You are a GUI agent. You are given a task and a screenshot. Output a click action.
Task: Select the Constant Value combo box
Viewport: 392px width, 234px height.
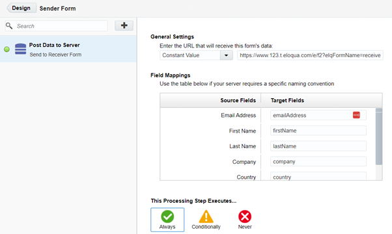196,55
